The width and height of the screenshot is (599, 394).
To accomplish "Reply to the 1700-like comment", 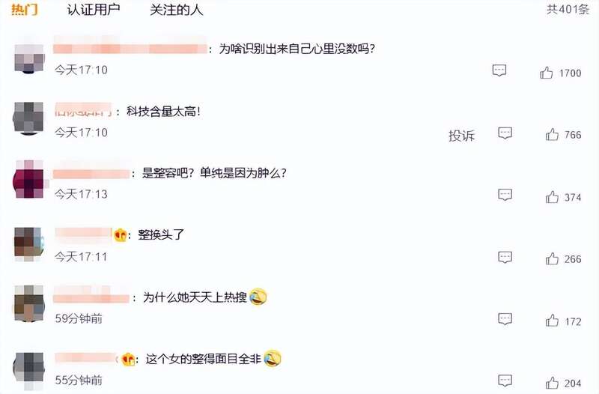I will [x=499, y=70].
